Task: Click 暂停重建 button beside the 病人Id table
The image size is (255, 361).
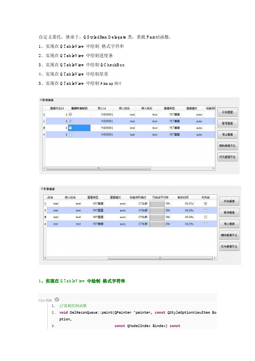Action: pos(228,123)
